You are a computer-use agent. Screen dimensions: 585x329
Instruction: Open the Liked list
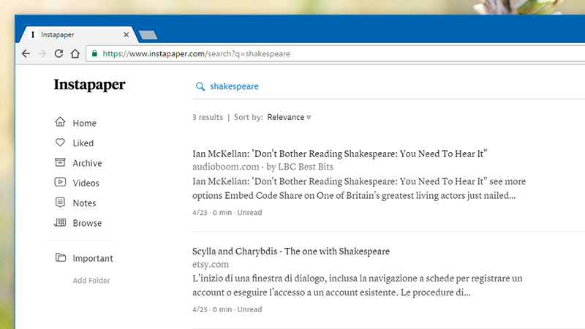tap(83, 143)
